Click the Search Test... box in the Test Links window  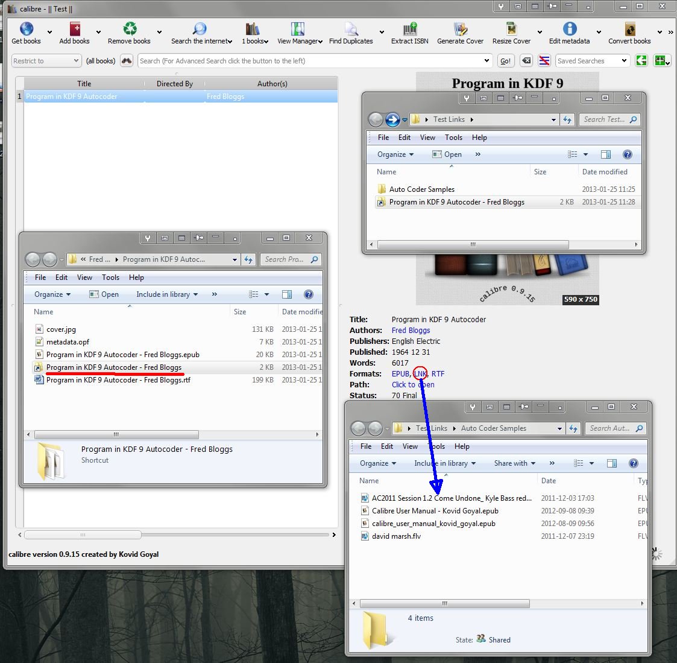click(609, 119)
